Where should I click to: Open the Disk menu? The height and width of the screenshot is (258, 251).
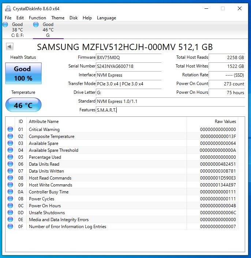74,18
